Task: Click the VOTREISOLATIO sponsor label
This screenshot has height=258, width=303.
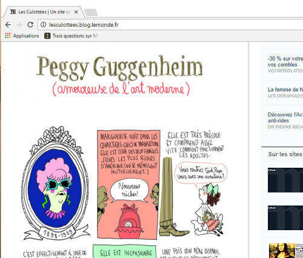Action: (285, 71)
